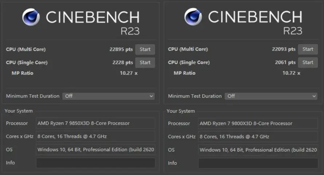This screenshot has width=324, height=175.
Task: Open Minimum Test Duration dropdown in right panel
Action: [271, 96]
